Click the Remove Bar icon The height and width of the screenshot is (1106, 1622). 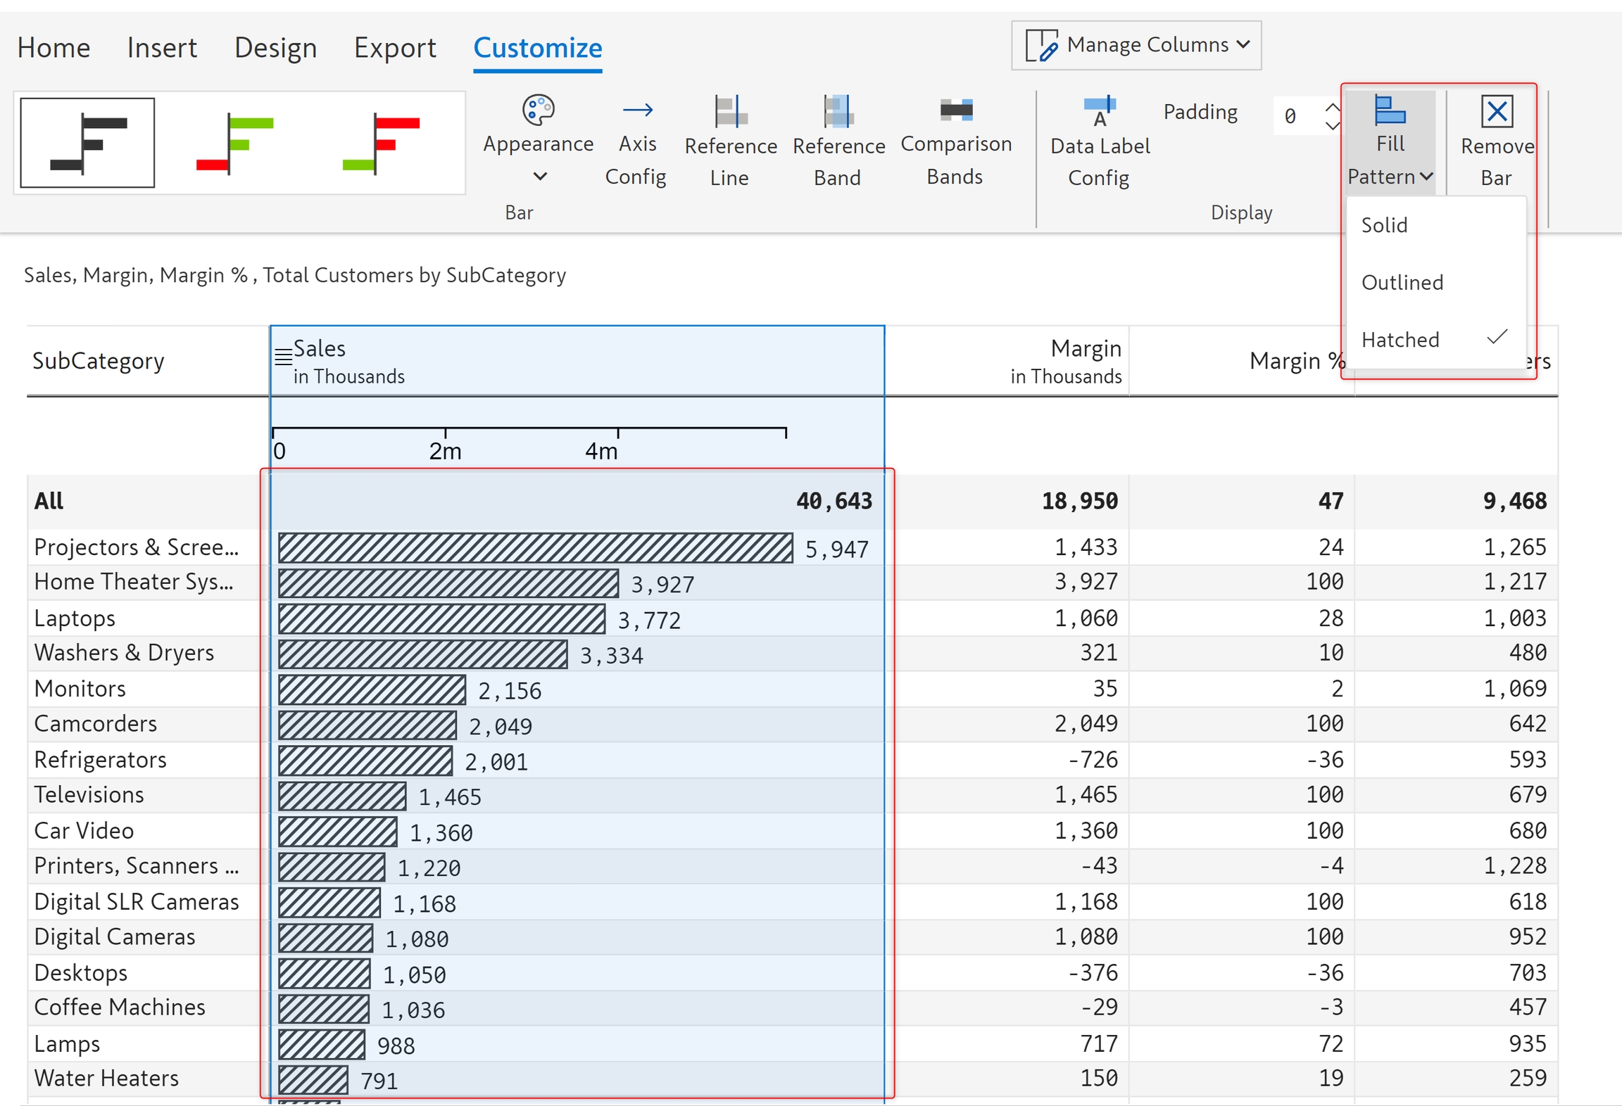1496,112
